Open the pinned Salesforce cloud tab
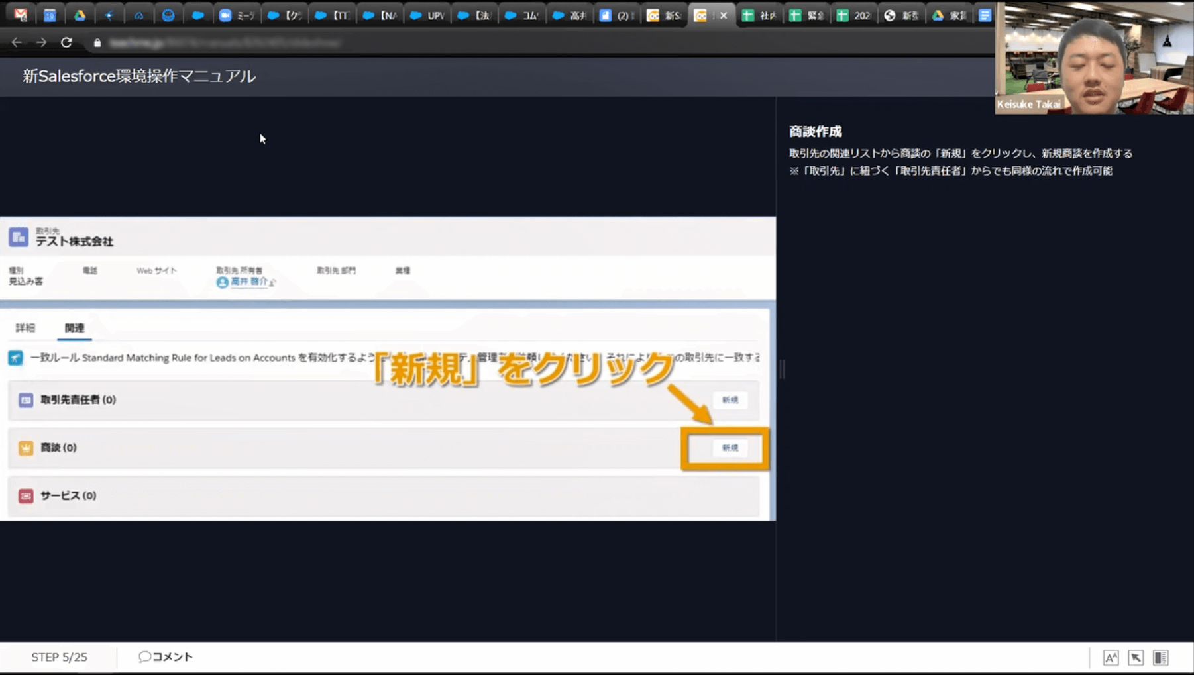The width and height of the screenshot is (1194, 675). [197, 15]
